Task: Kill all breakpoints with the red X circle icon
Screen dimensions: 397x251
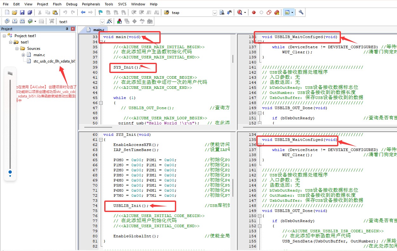Action: [277, 12]
